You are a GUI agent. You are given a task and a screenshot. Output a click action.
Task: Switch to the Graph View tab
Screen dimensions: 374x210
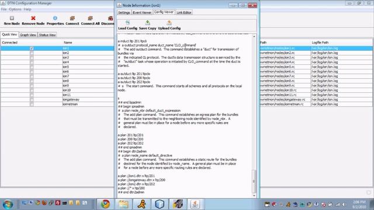pyautogui.click(x=28, y=35)
